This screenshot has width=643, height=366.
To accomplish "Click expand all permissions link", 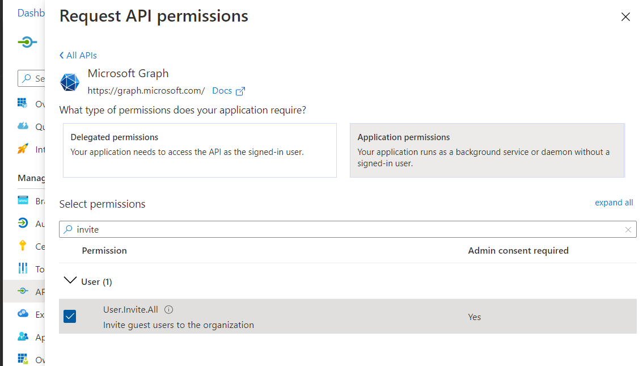I will (614, 203).
